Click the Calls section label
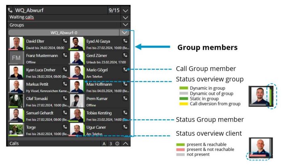 14,144
